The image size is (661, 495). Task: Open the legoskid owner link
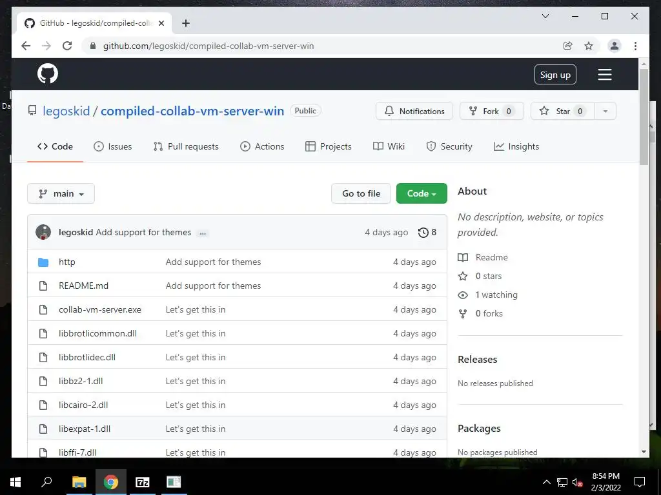coord(66,111)
